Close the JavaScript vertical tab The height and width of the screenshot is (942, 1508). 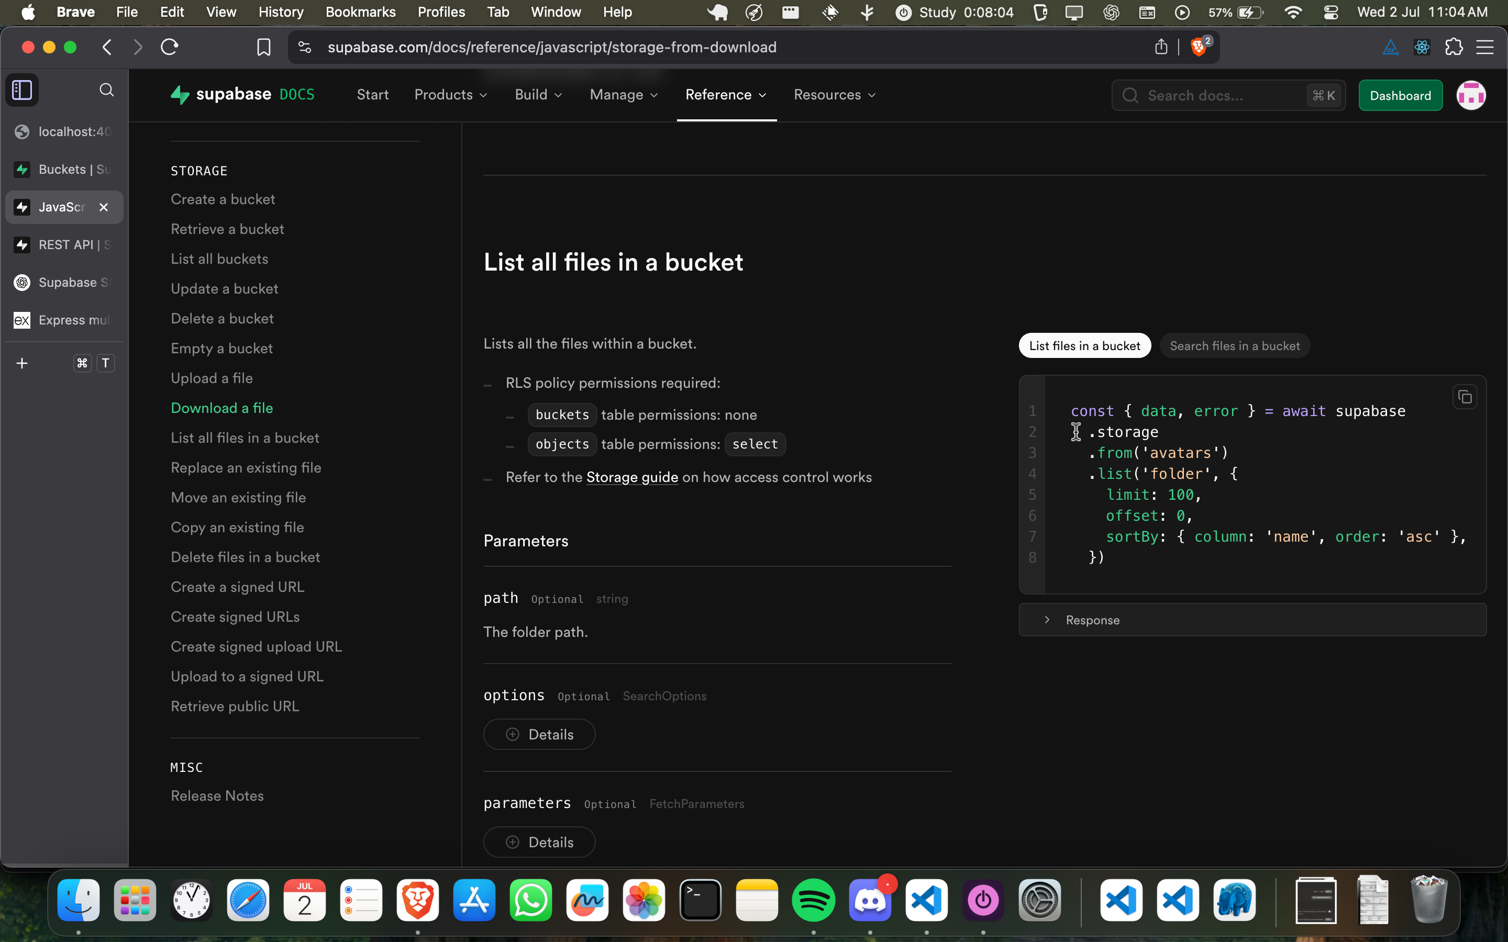pos(104,207)
